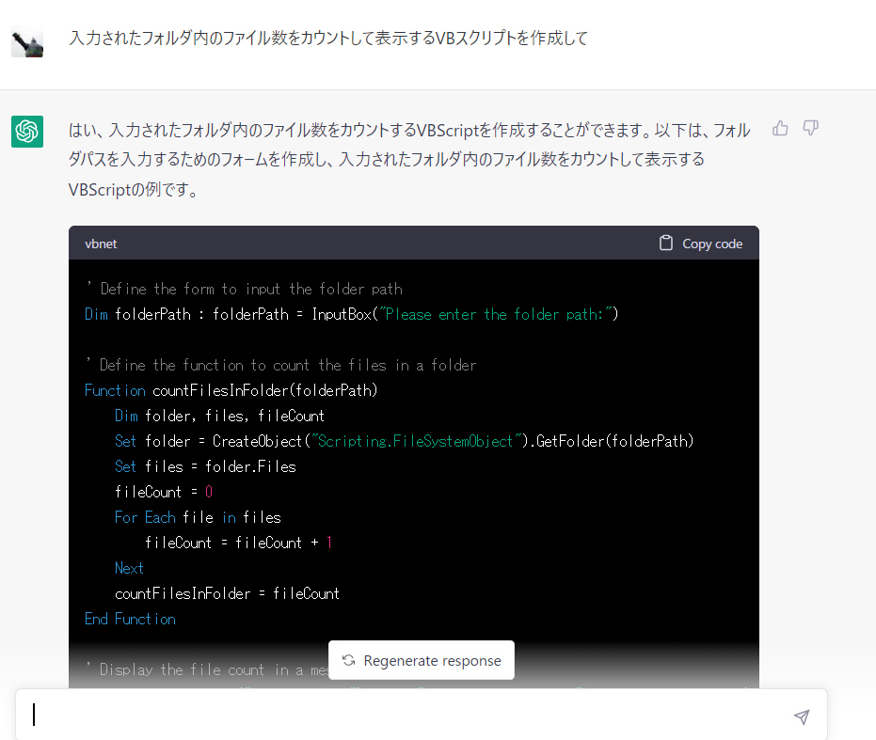The height and width of the screenshot is (740, 876).
Task: Click the thumbs down feedback icon
Action: tap(811, 129)
